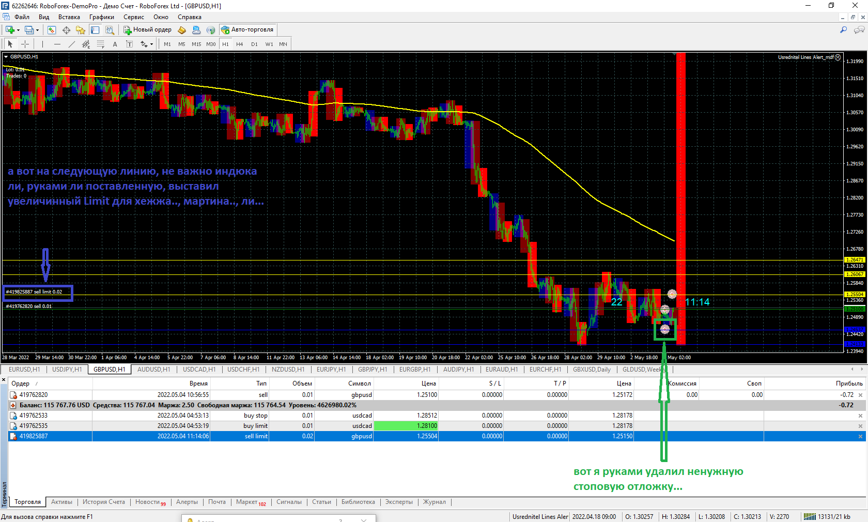Viewport: 868px width, 522px height.
Task: Toggle the Terminal panel toolbar button
Action: (x=95, y=30)
